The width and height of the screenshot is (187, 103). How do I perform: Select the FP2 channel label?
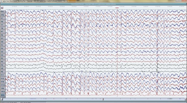[3, 15]
